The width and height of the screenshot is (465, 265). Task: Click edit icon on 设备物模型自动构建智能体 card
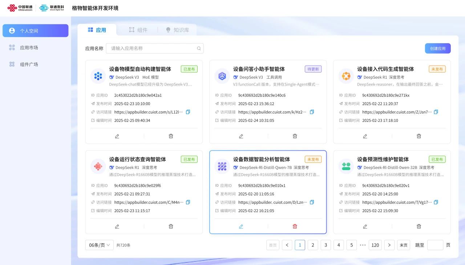[x=117, y=136]
